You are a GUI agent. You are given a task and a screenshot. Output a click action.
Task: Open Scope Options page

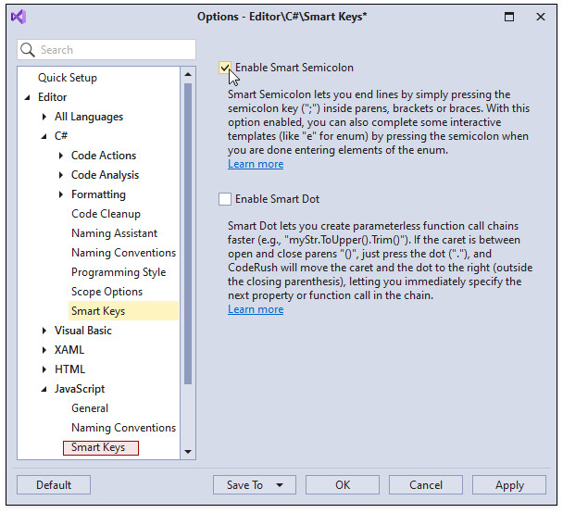(106, 292)
